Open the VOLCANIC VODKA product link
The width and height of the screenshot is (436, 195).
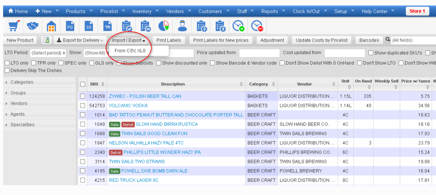(128, 105)
